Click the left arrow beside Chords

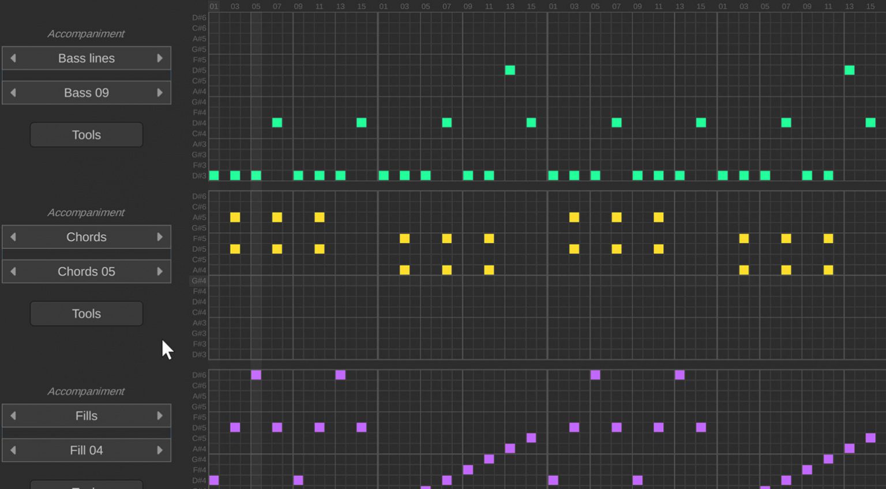pos(13,236)
